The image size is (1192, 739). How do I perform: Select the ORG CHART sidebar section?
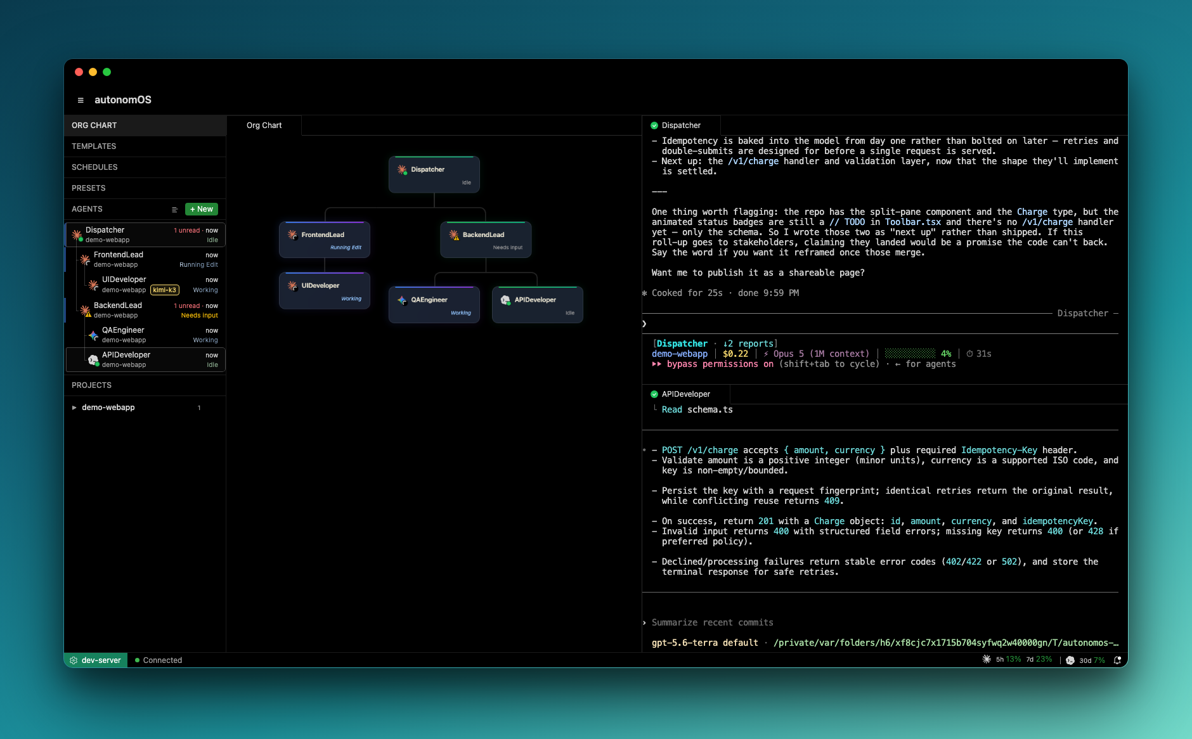[145, 125]
